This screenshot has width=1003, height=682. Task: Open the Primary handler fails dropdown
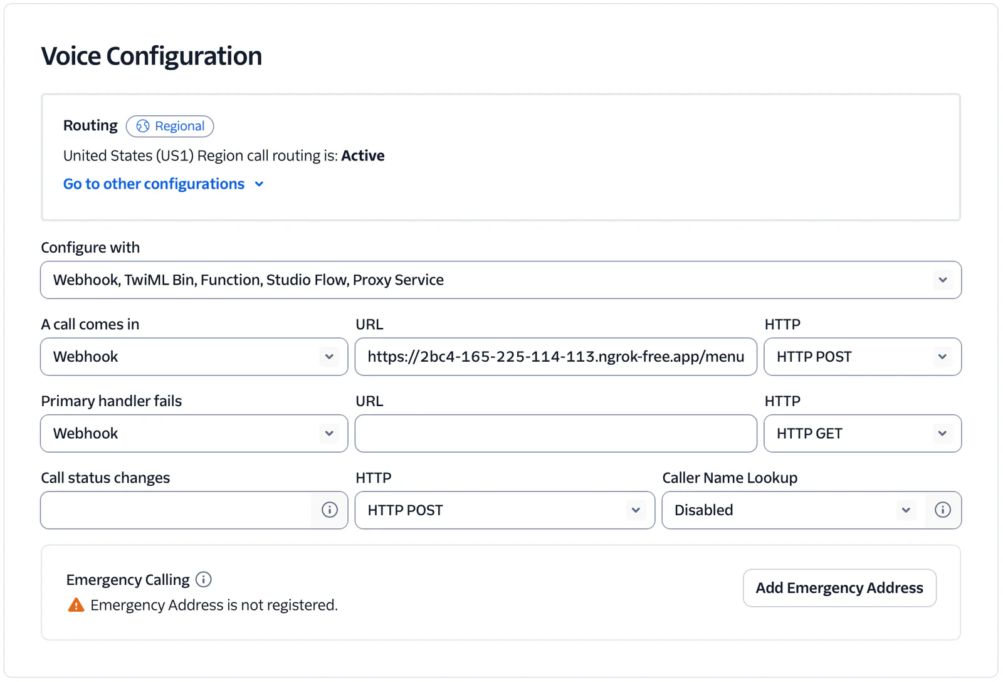194,433
